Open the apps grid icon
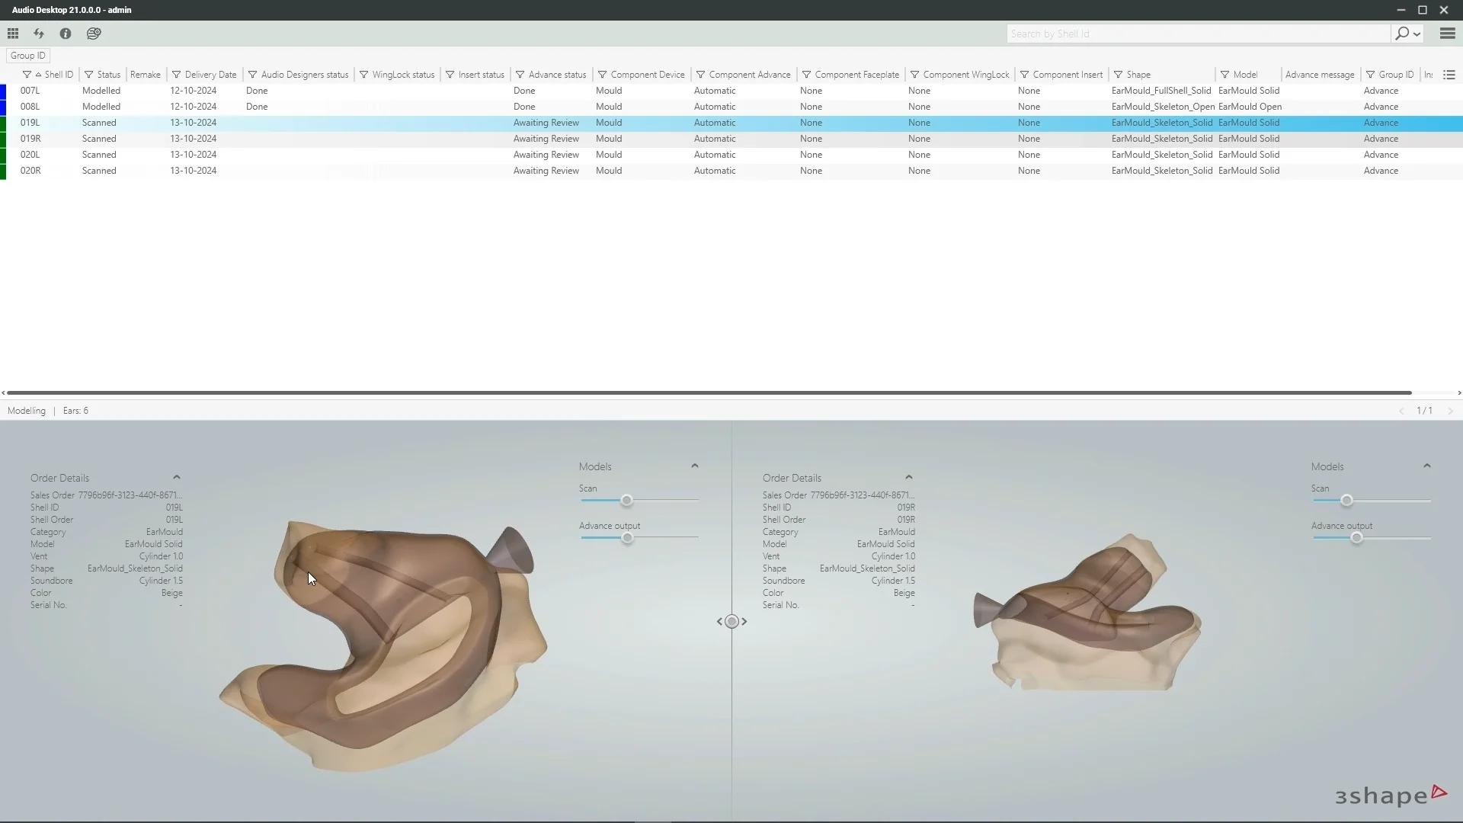The width and height of the screenshot is (1463, 823). [13, 34]
